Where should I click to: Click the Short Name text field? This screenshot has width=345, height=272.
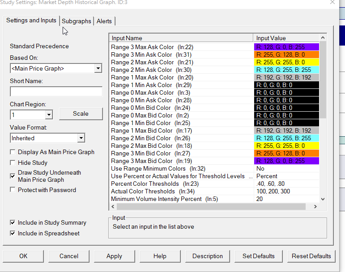[56, 92]
